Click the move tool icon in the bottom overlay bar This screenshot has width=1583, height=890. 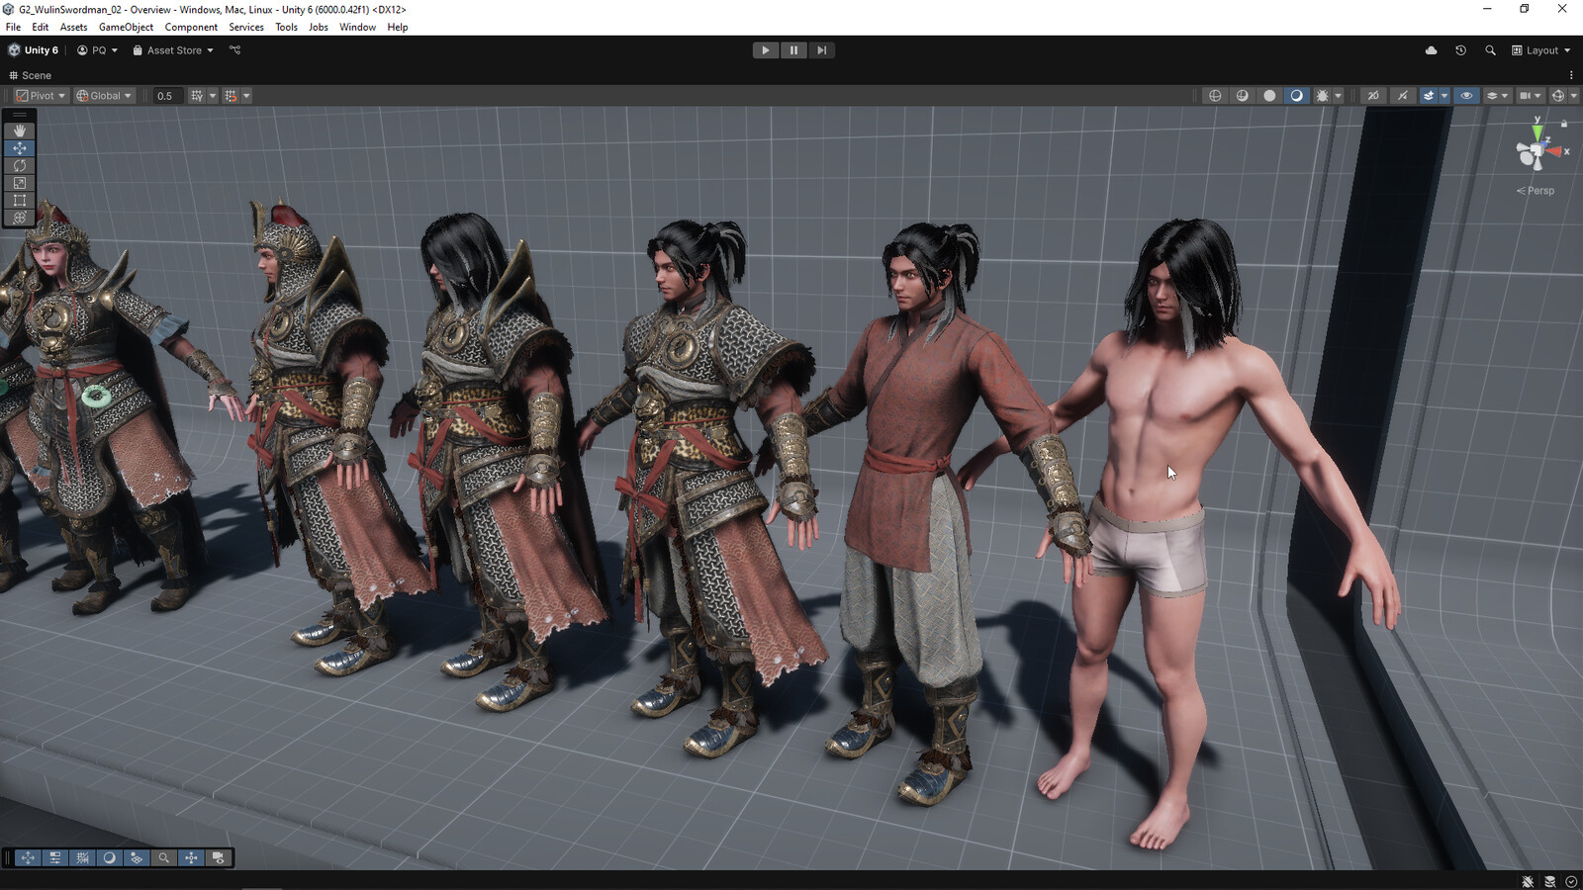tap(28, 857)
